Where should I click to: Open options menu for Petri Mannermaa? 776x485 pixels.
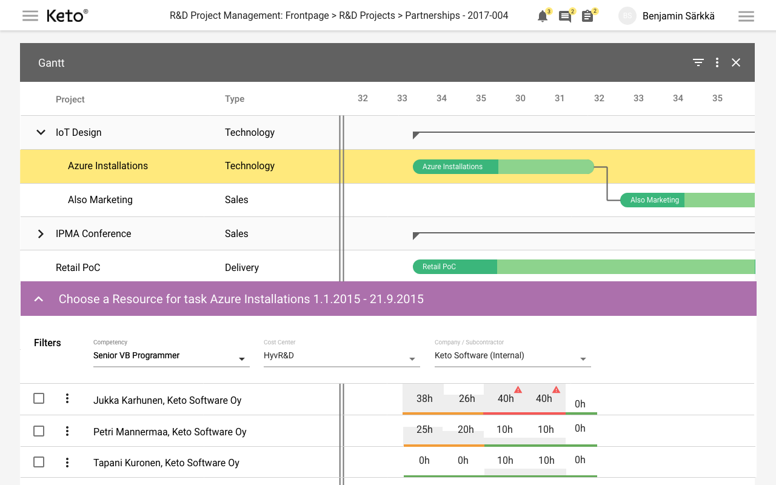click(x=67, y=431)
